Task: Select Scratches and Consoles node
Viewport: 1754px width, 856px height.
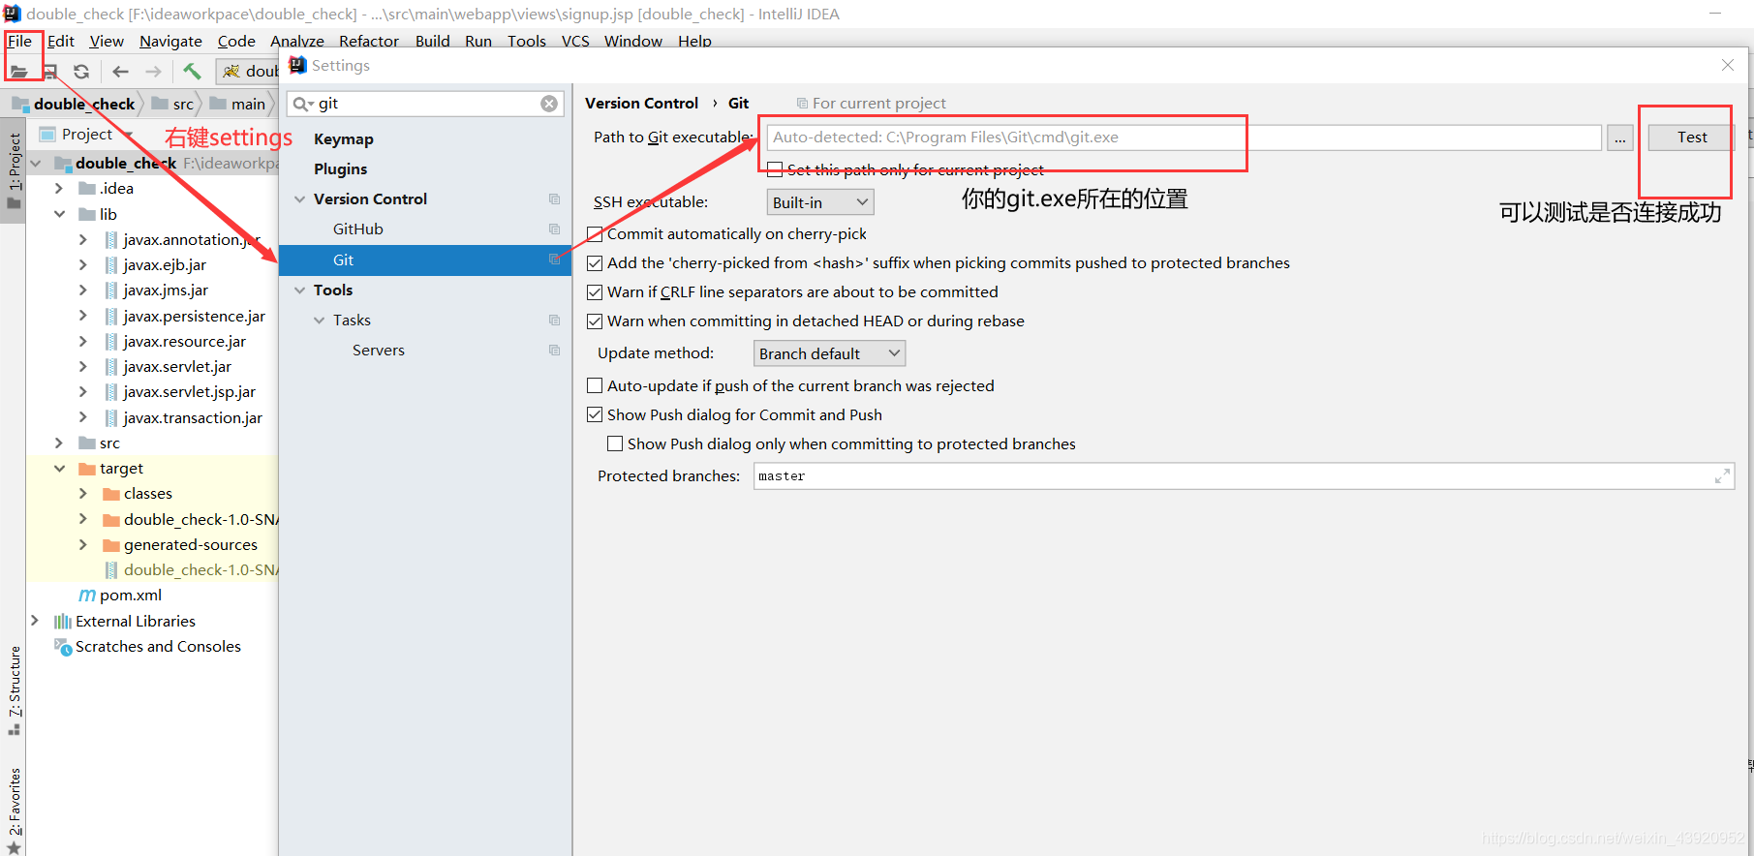Action: click(x=148, y=647)
